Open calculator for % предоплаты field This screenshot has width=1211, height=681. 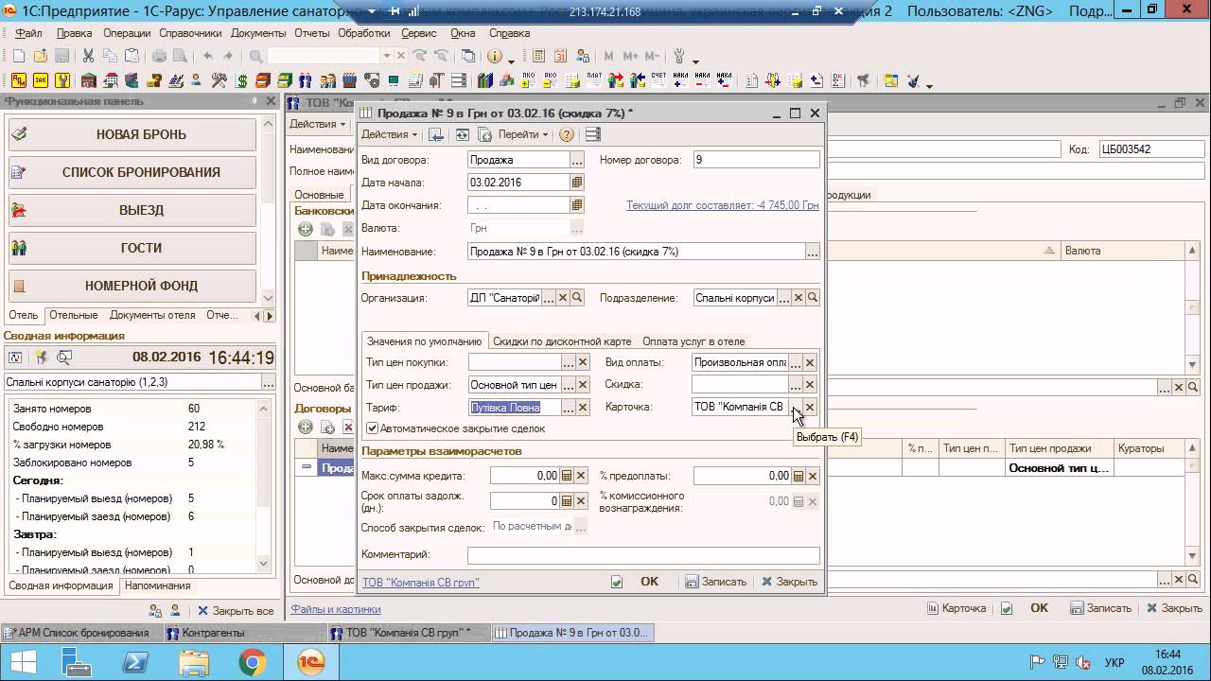pos(798,476)
